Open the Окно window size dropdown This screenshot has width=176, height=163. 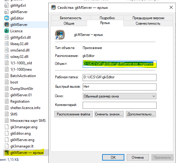119,96
